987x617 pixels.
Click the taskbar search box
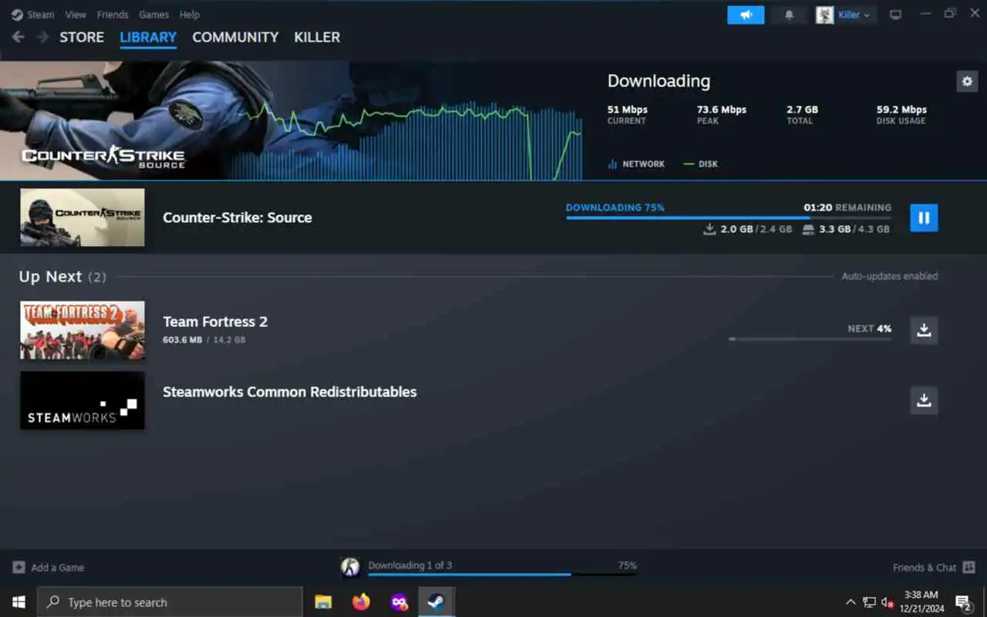(170, 602)
